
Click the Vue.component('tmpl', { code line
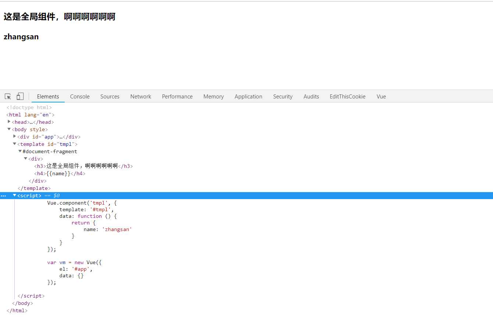(82, 203)
